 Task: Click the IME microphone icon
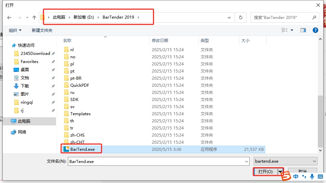coord(312,177)
